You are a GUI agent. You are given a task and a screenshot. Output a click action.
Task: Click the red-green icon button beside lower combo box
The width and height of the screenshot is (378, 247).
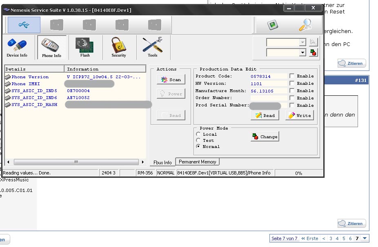click(313, 52)
